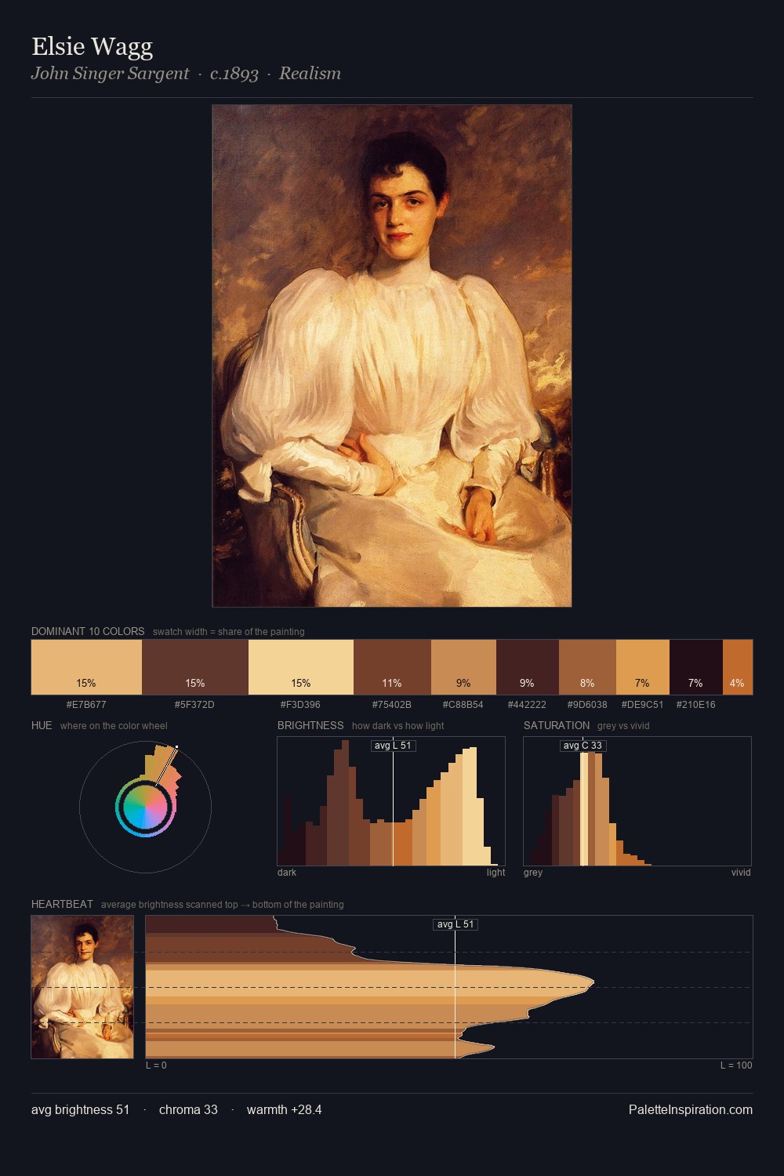Click the Elsie Wagg title text
This screenshot has height=1176, width=784.
92,47
